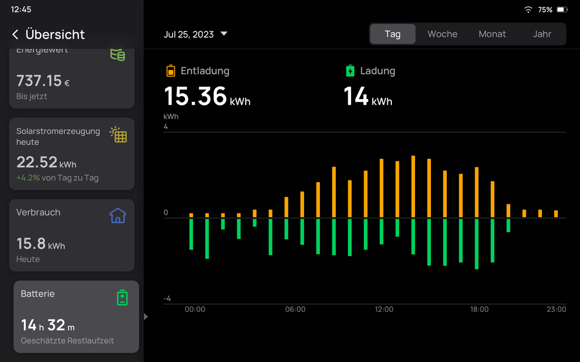Open the Jul 25, 2023 date dropdown
580x362 pixels.
pyautogui.click(x=189, y=35)
